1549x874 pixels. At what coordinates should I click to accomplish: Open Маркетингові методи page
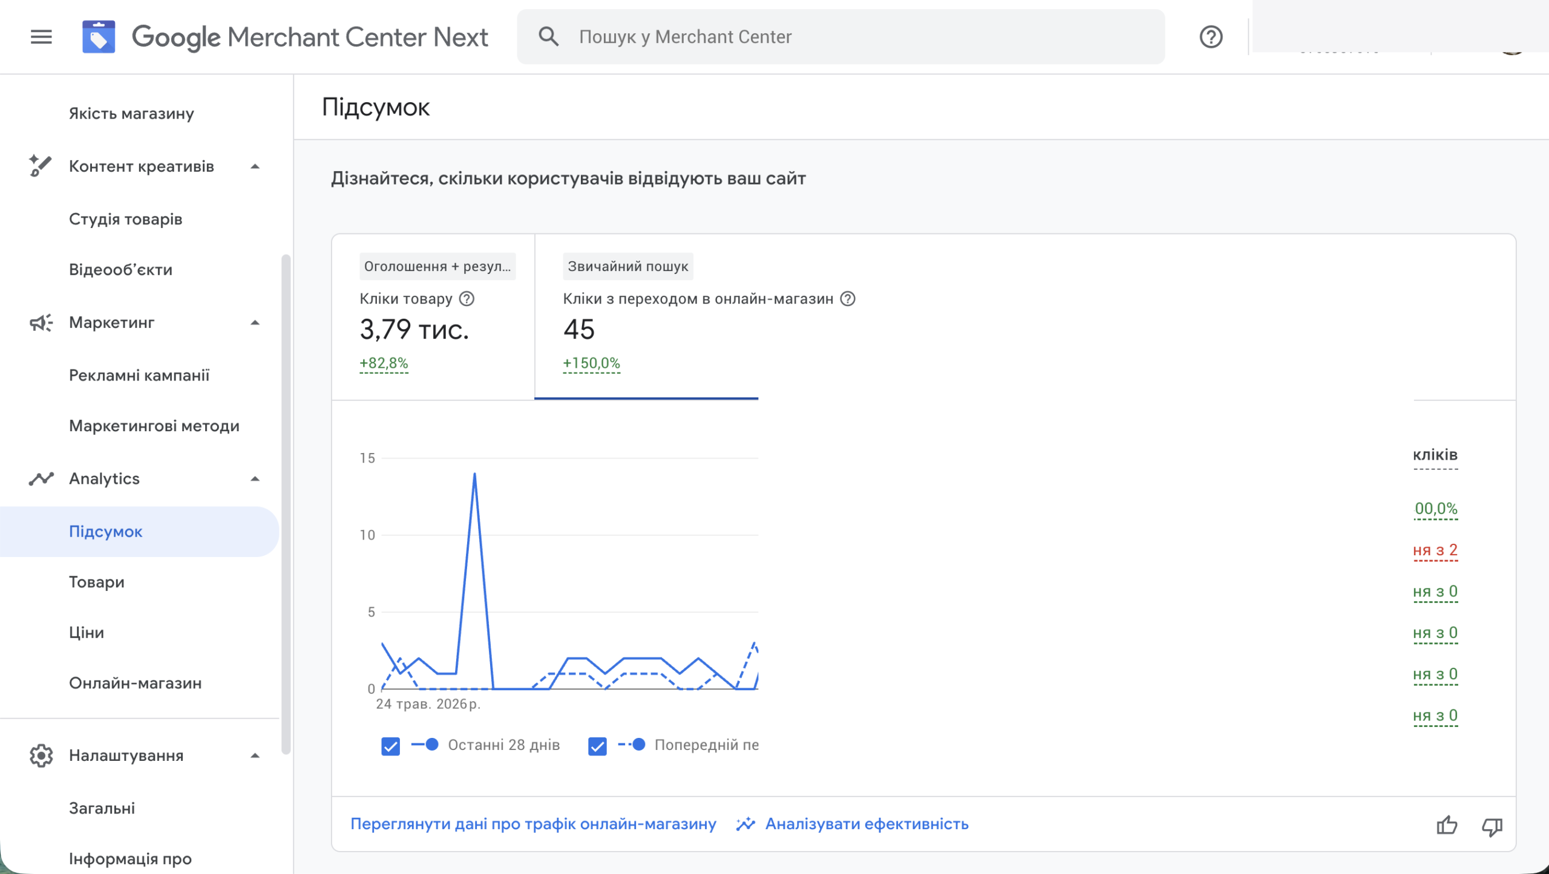pos(154,426)
